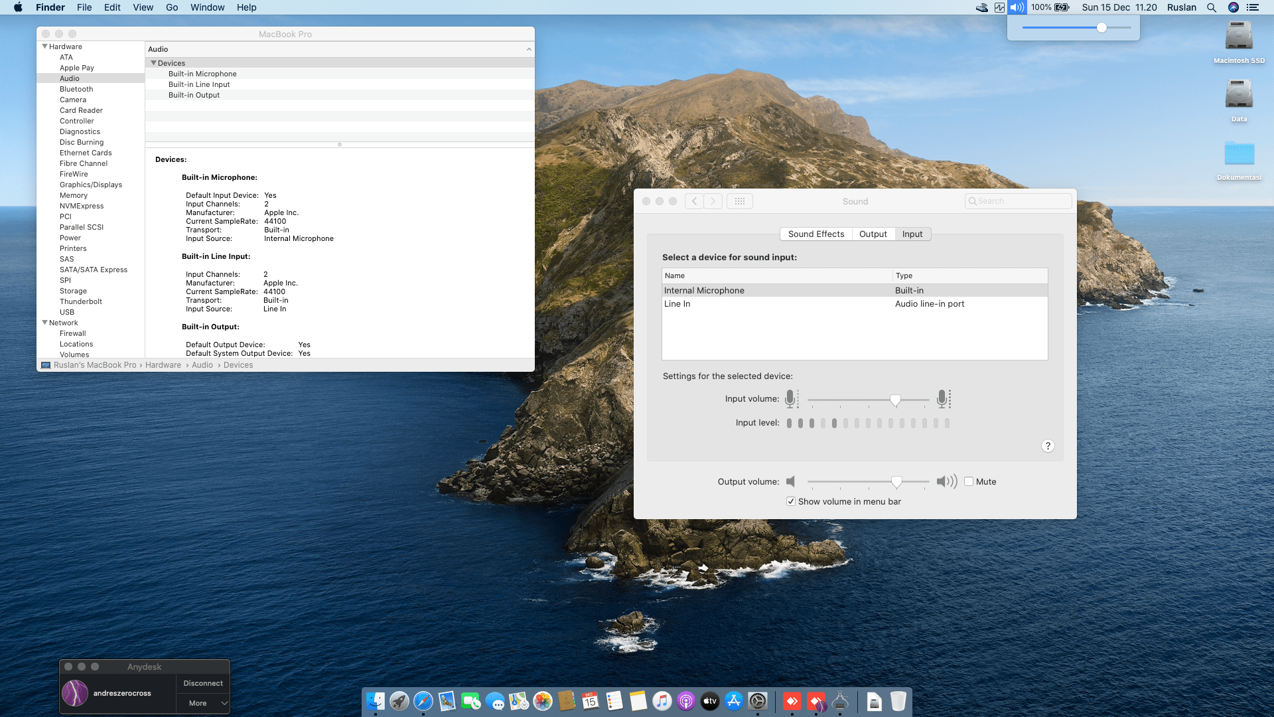
Task: Switch to the Output tab
Action: pos(873,234)
